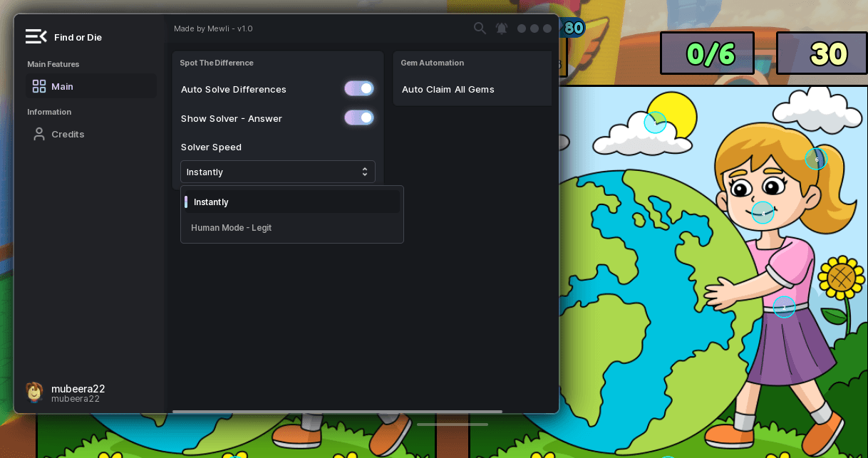868x458 pixels.
Task: Click the 0/6 differences counter in the game
Action: point(707,53)
